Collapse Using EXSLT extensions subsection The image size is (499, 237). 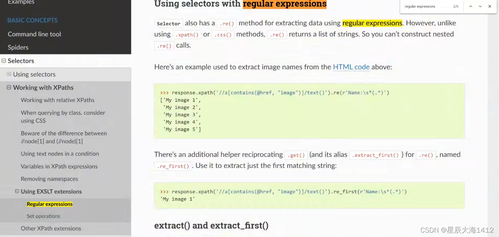pyautogui.click(x=17, y=191)
